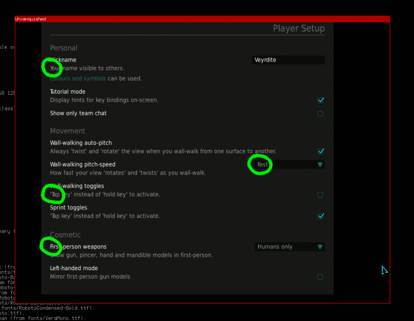Click the 'Player Setup' heading
414x321 pixels.
tap(298, 29)
